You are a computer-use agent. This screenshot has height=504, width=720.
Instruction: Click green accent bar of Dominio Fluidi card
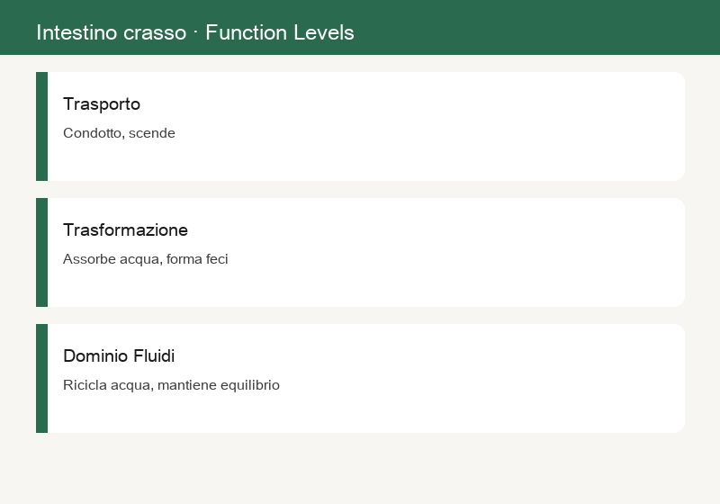[x=41, y=378]
